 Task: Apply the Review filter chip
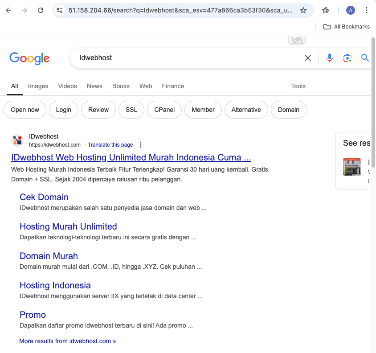point(98,110)
